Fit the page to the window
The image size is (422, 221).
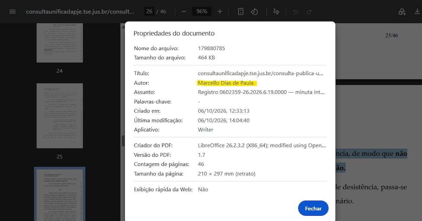coord(241,12)
